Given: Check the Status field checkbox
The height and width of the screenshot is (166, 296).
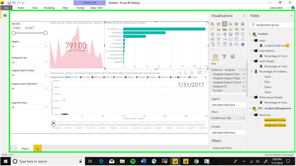Looking at the screenshot, I should 258,87.
